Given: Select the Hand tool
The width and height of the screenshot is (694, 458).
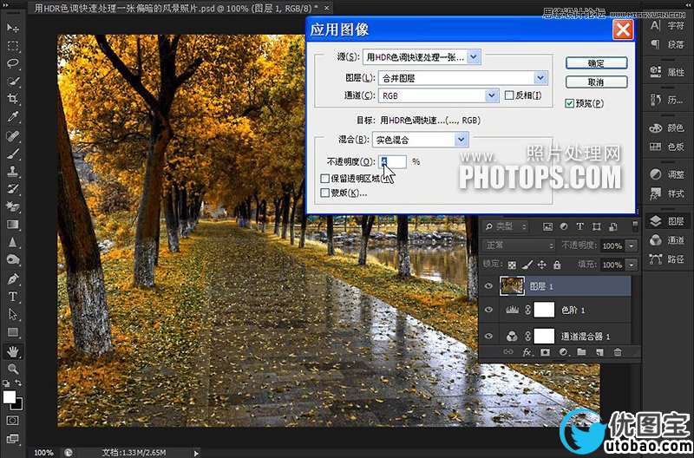Looking at the screenshot, I should point(13,351).
